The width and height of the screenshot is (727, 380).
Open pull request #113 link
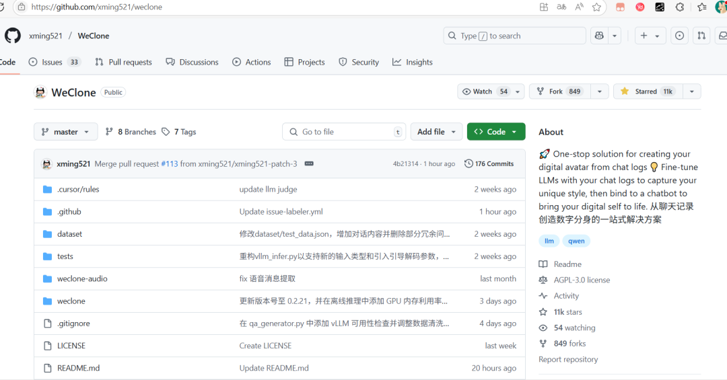click(169, 163)
